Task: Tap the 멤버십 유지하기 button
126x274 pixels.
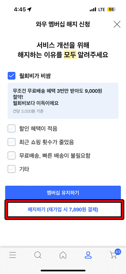Action: click(x=63, y=193)
